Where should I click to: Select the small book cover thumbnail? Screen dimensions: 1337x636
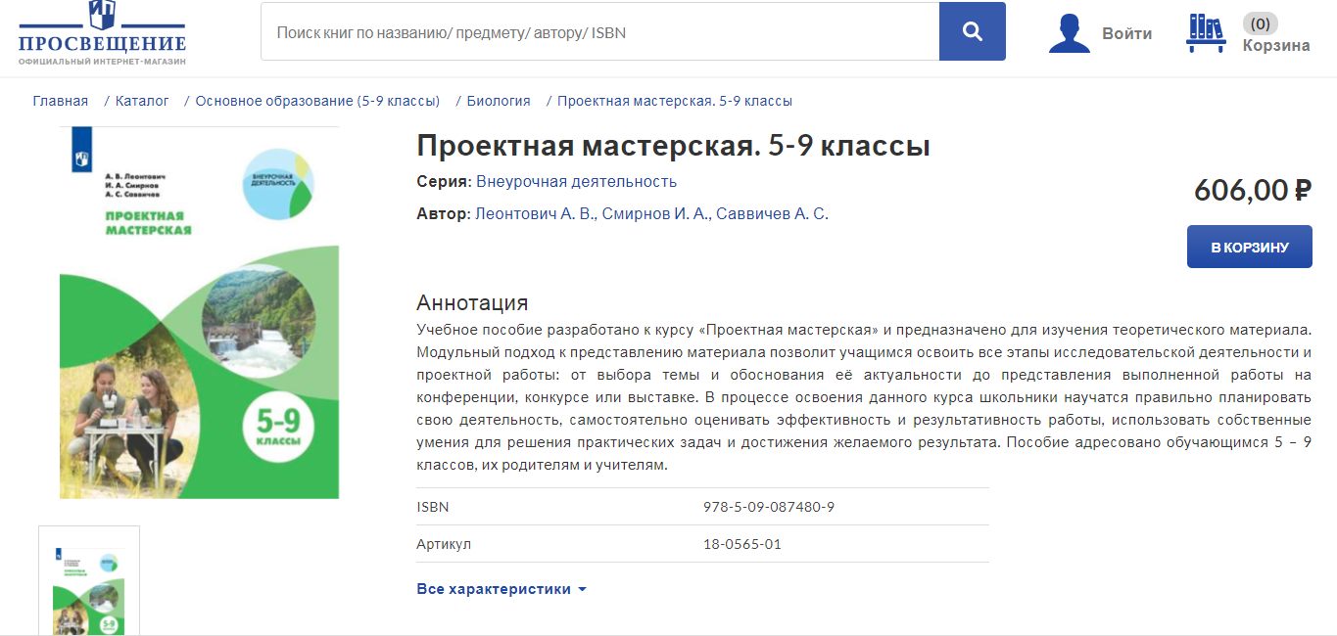(x=89, y=582)
